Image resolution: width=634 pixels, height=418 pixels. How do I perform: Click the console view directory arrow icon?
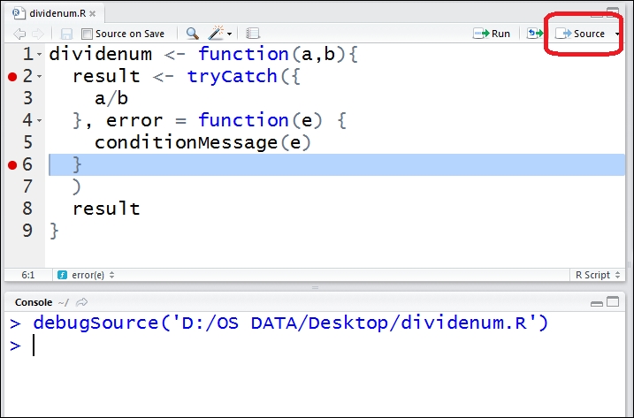click(x=82, y=302)
